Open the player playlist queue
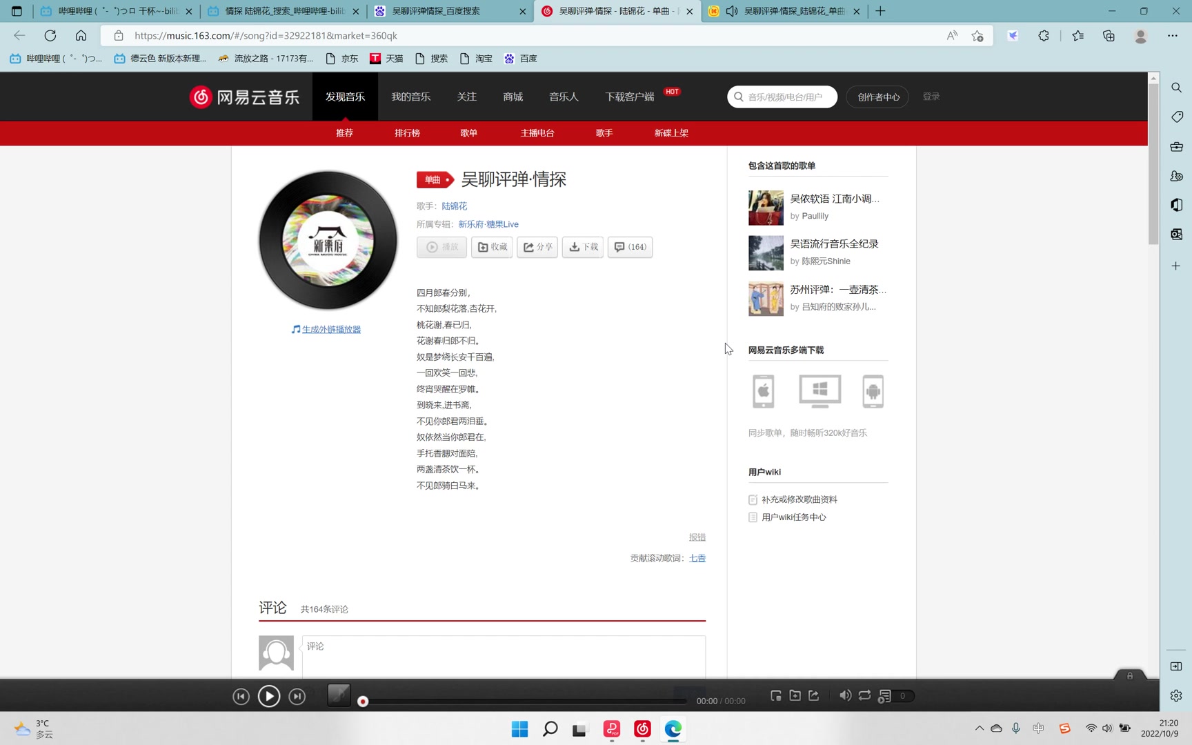Screen dimensions: 1192x745 coord(896,696)
